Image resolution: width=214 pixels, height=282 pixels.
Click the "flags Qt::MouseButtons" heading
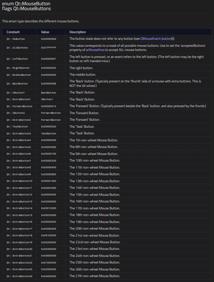point(26,9)
